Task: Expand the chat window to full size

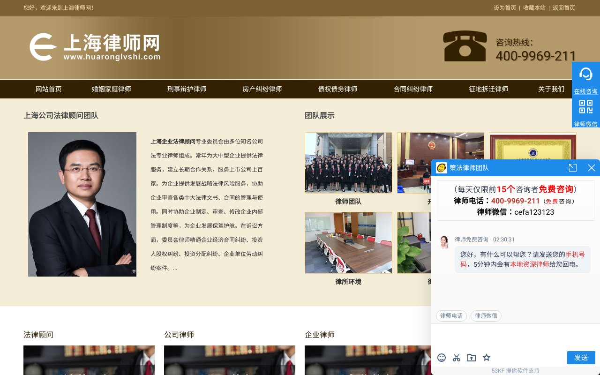Action: (573, 167)
